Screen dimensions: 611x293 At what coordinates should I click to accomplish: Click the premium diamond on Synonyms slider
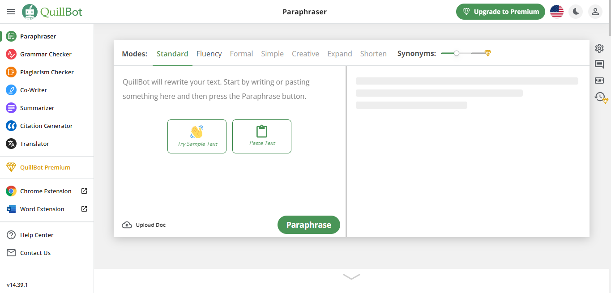[488, 53]
